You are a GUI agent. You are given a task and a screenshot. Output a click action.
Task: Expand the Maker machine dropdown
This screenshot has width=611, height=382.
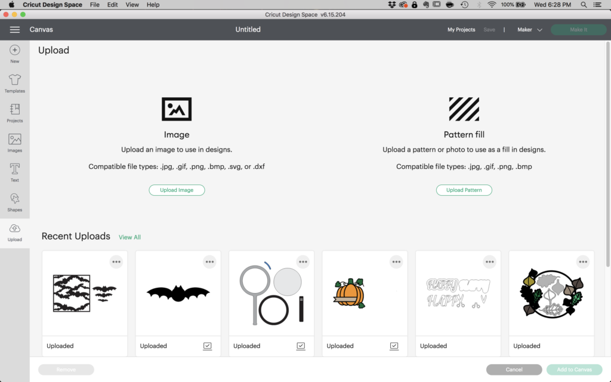[x=530, y=30]
